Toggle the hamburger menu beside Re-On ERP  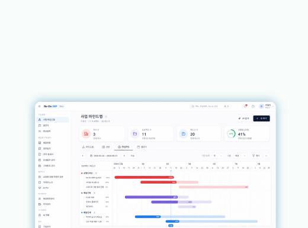tap(39, 107)
